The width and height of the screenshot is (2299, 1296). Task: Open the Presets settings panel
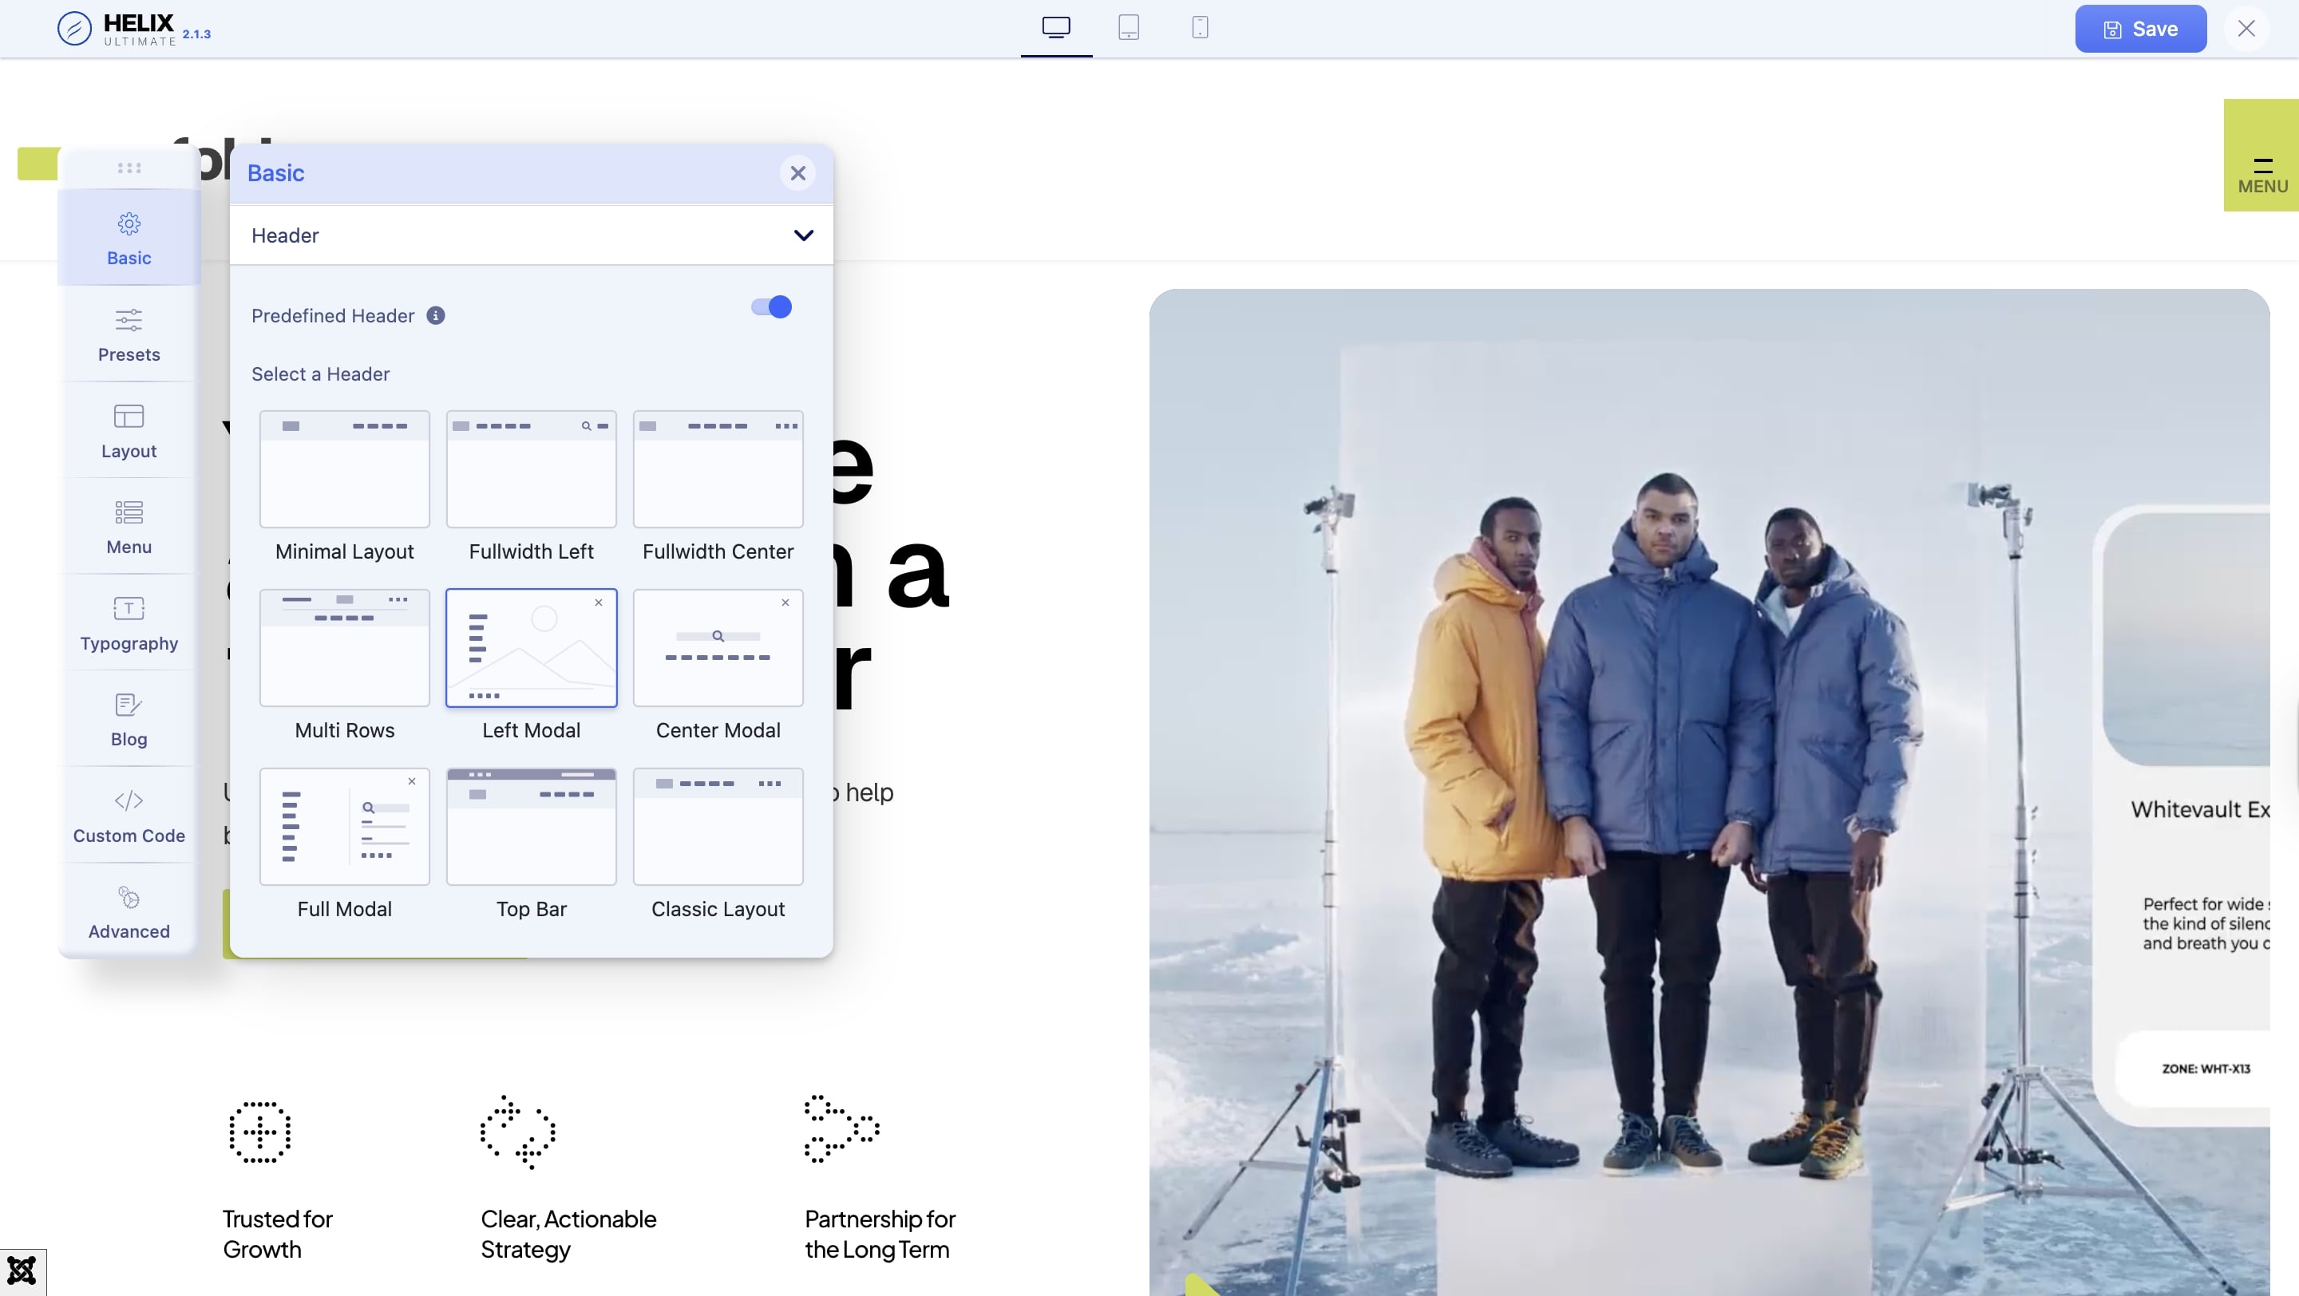point(129,334)
